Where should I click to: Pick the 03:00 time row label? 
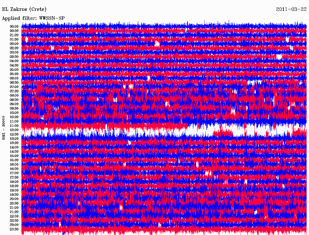coord(14,52)
